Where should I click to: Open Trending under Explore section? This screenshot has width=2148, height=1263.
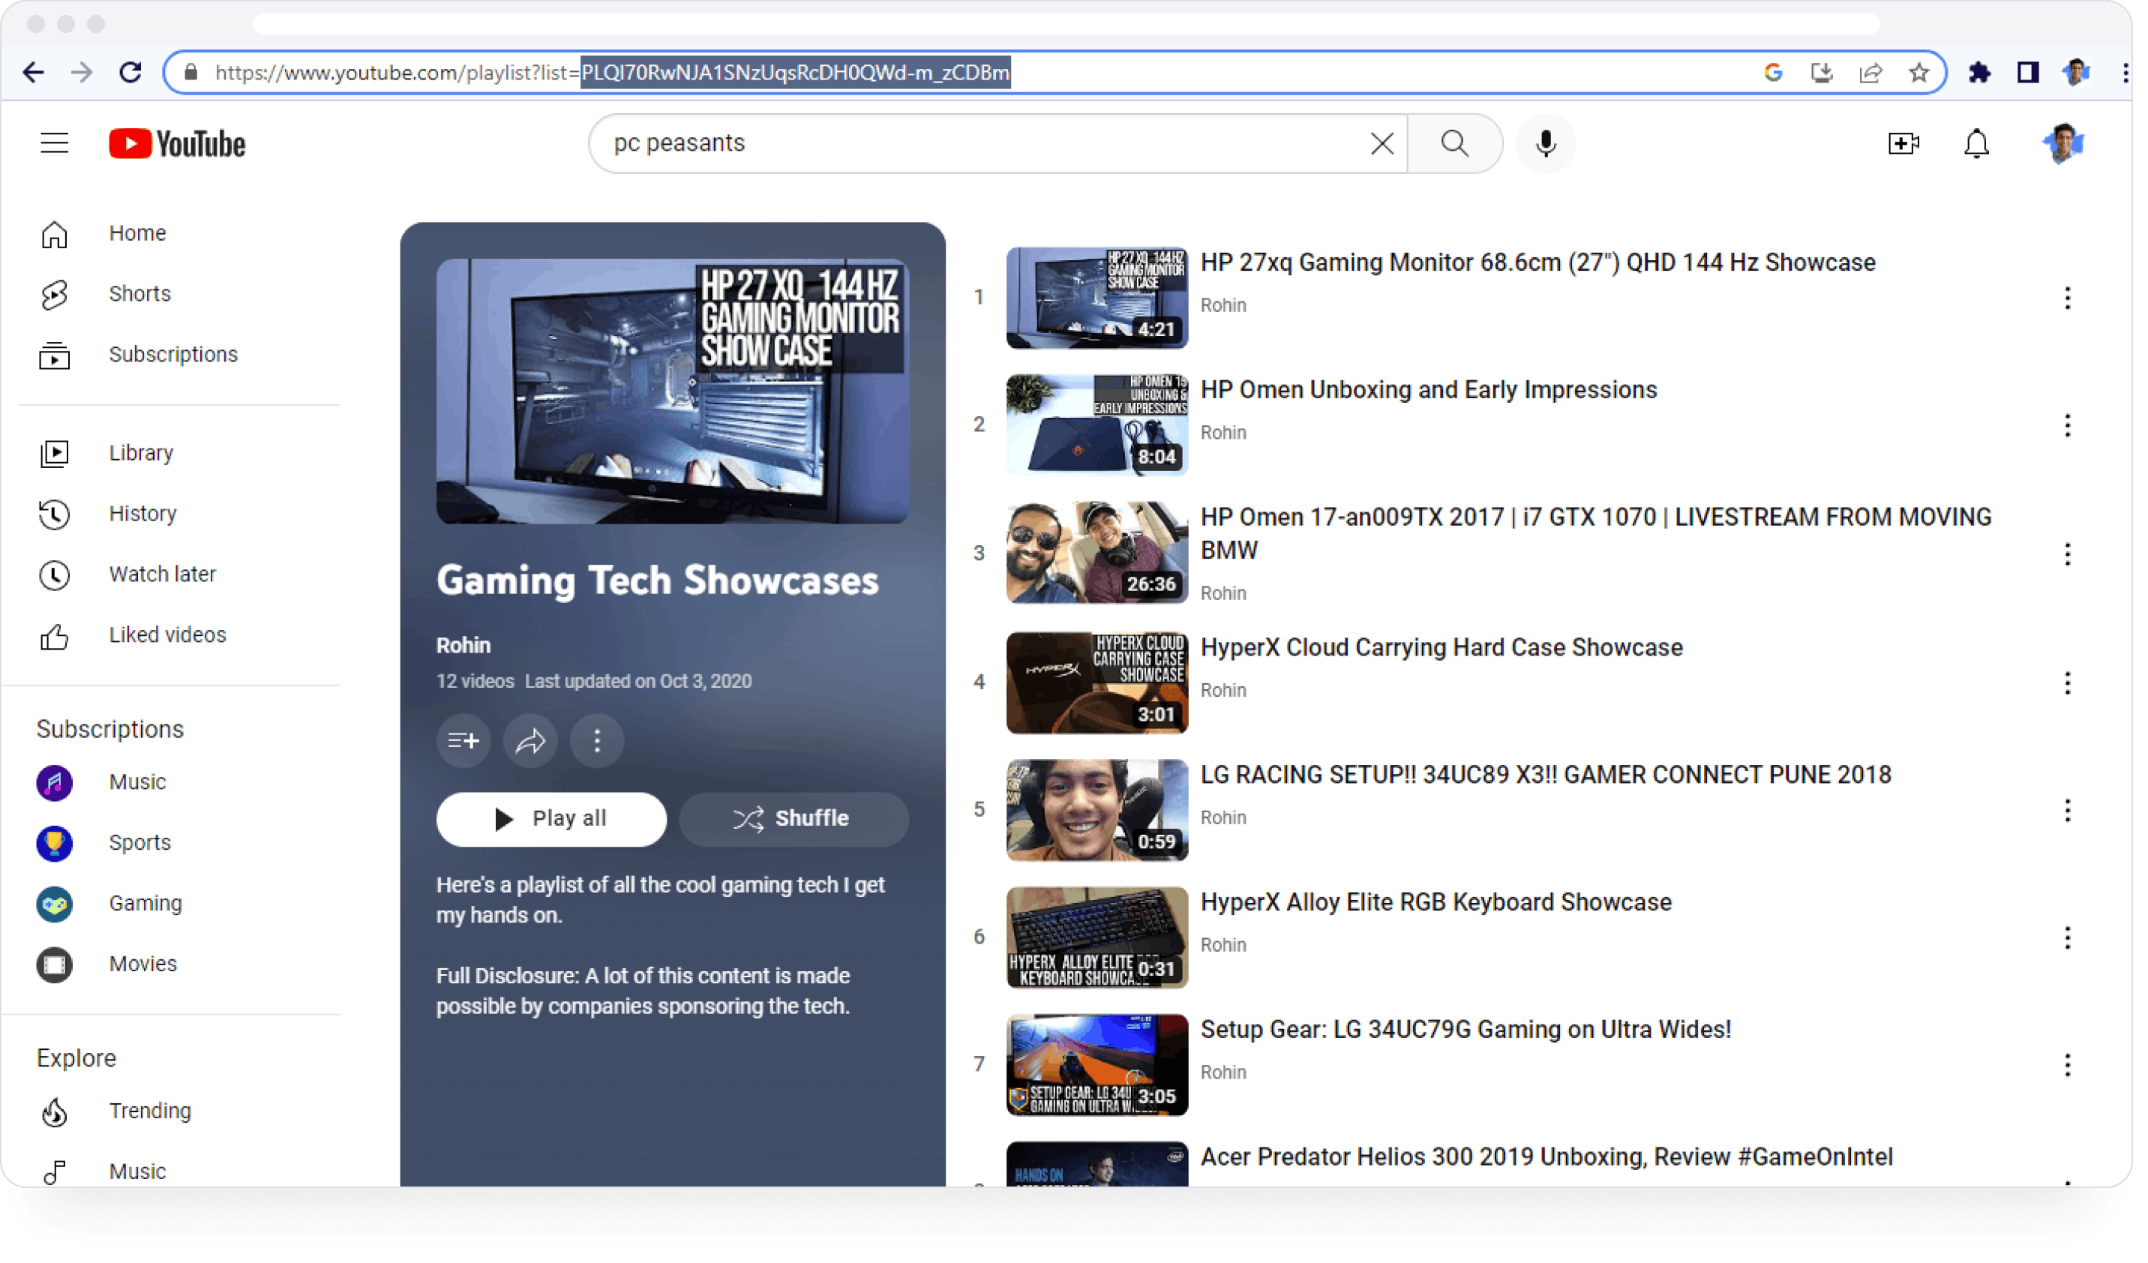pos(148,1111)
